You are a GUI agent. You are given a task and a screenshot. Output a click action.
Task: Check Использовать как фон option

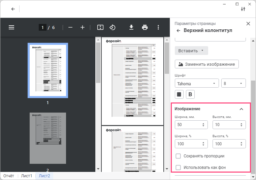coord(179,167)
